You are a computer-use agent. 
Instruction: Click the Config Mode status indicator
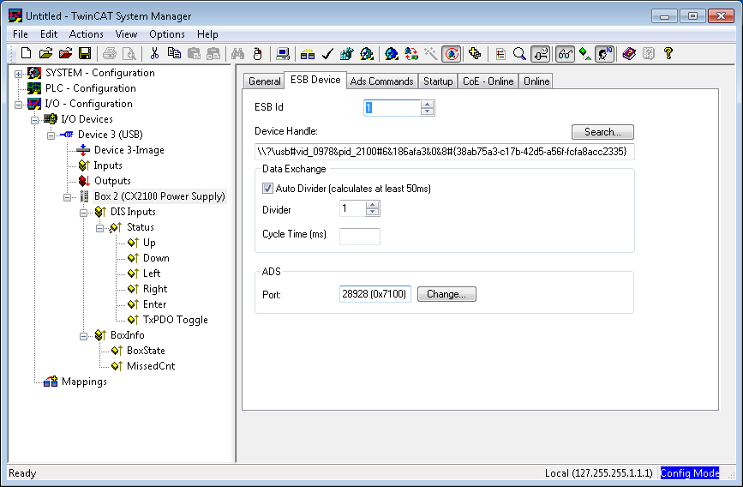(x=690, y=472)
